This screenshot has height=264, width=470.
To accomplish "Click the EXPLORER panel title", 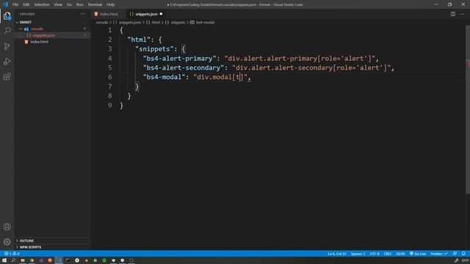I will tap(27, 14).
